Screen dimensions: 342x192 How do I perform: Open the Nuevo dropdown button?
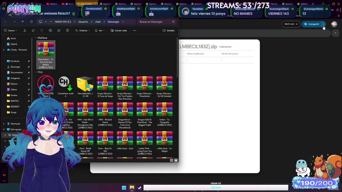(11, 30)
